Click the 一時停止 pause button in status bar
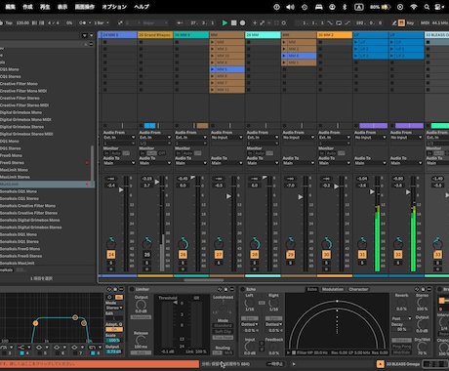449x371 pixels. [275, 364]
